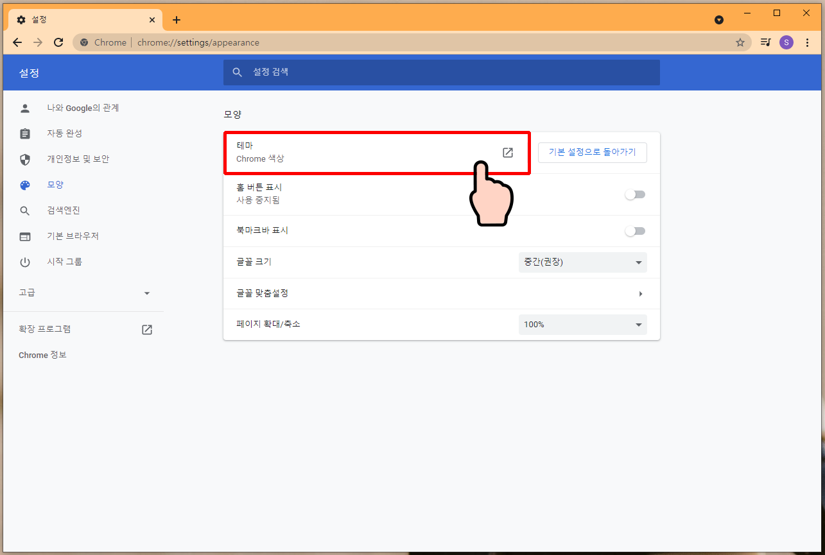Open 확장 프로그램 link
Viewport: 825px width, 555px height.
[45, 329]
